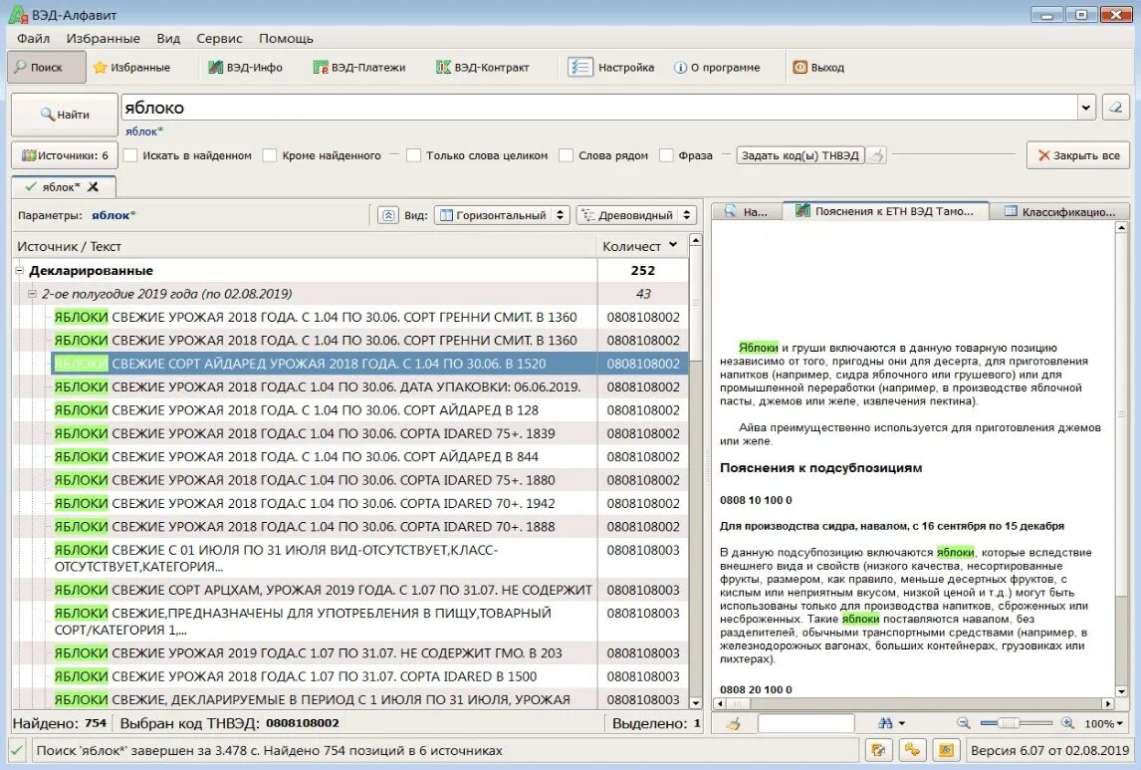
Task: Launch ВЭД-Инфо module
Action: click(x=245, y=67)
